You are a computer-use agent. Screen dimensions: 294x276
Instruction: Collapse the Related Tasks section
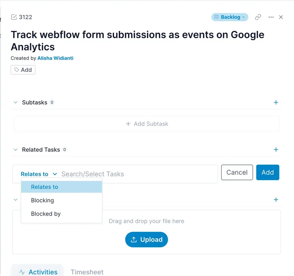point(16,150)
